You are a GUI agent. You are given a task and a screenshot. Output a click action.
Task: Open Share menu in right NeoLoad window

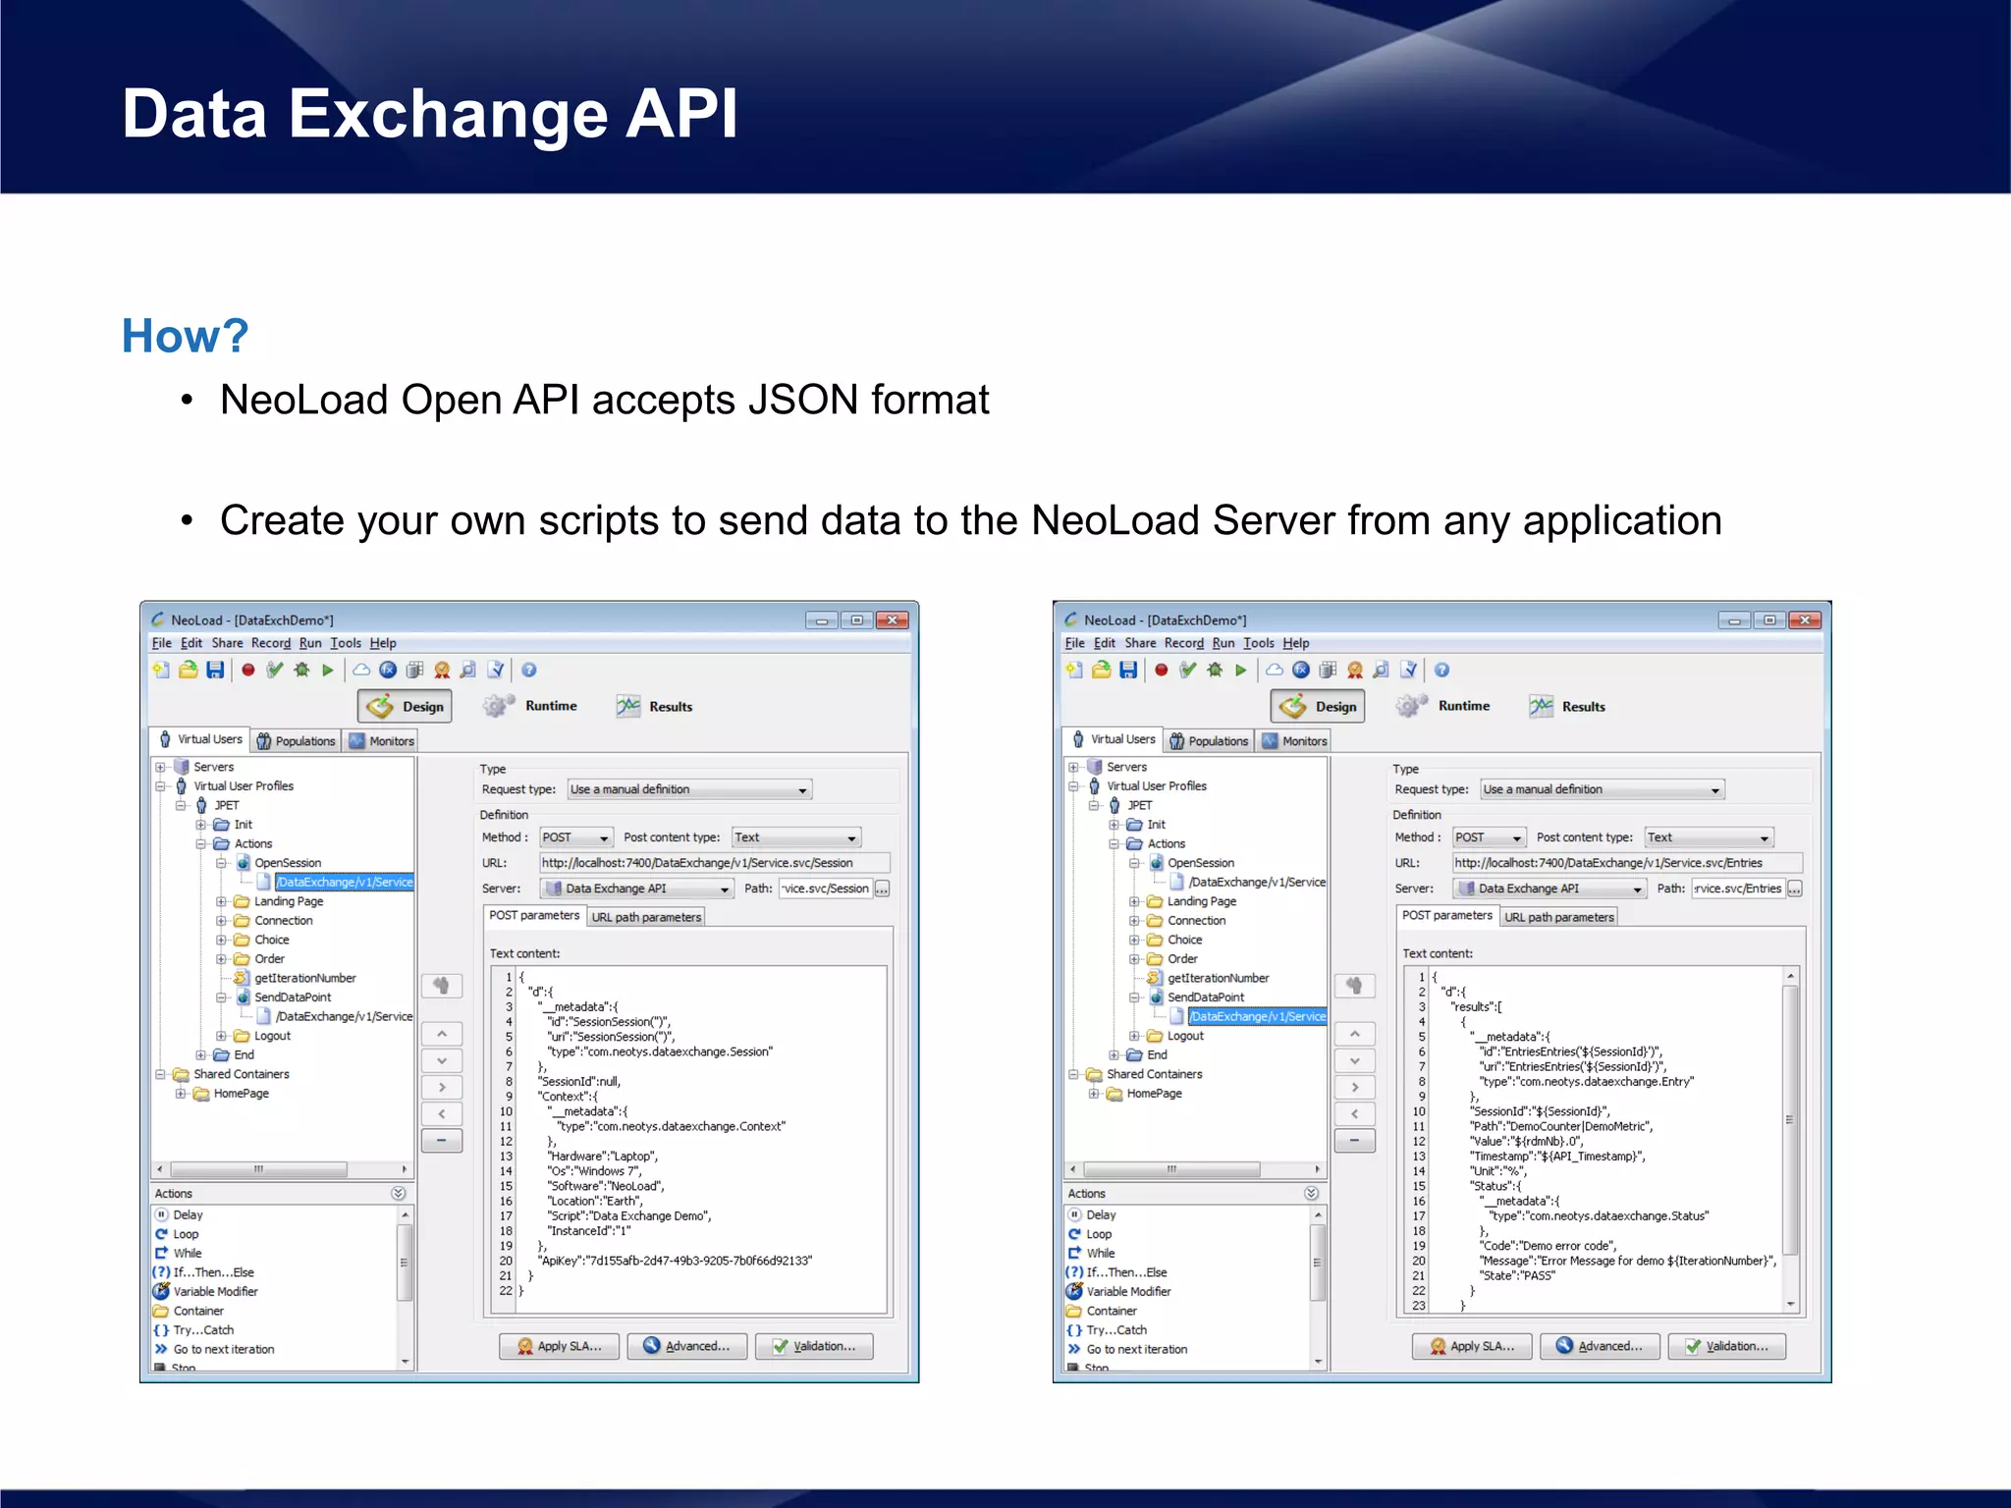click(x=1140, y=643)
